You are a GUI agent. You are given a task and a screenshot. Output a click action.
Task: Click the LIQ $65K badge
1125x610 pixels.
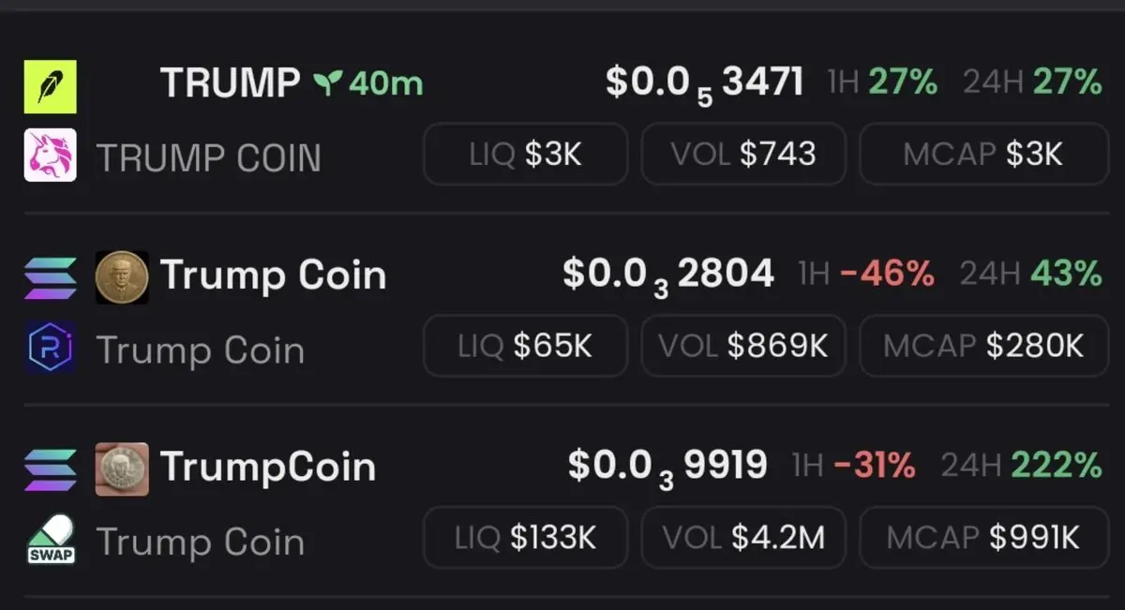coord(525,346)
